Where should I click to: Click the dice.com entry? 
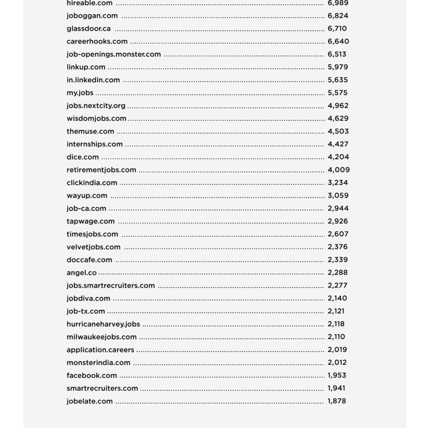[83, 157]
